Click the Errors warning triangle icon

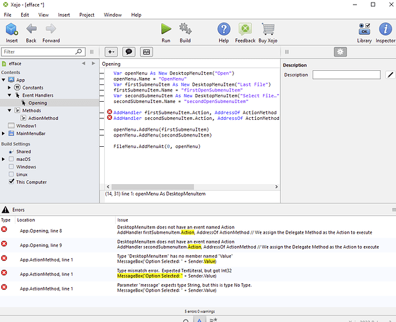(x=5, y=210)
